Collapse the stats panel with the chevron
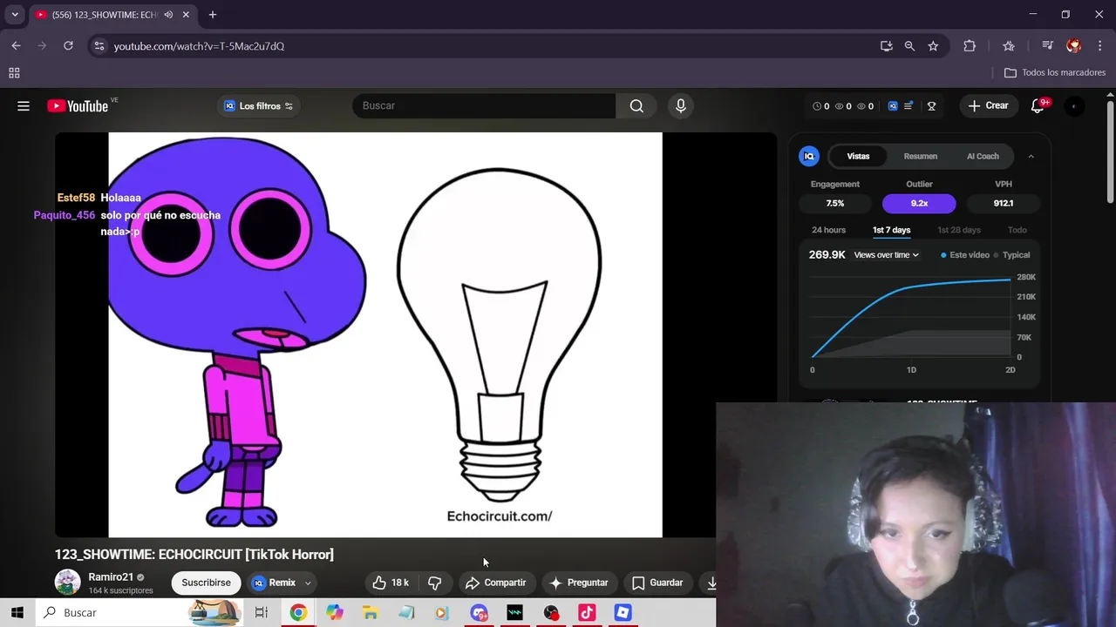The width and height of the screenshot is (1116, 627). coord(1031,157)
